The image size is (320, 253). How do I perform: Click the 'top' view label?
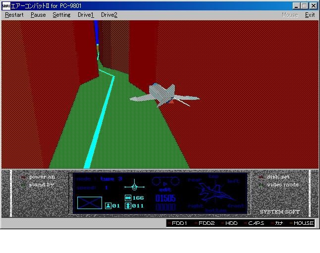coord(213,176)
